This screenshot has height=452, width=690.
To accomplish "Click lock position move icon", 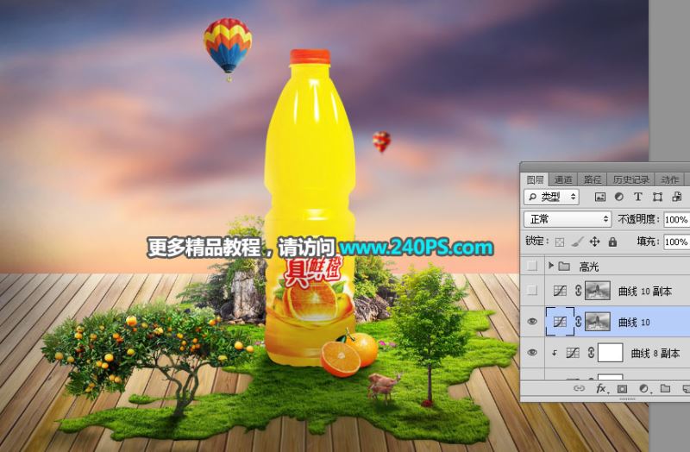I will click(594, 242).
